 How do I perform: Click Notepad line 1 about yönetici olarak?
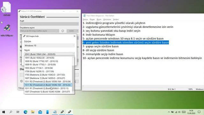[114, 23]
